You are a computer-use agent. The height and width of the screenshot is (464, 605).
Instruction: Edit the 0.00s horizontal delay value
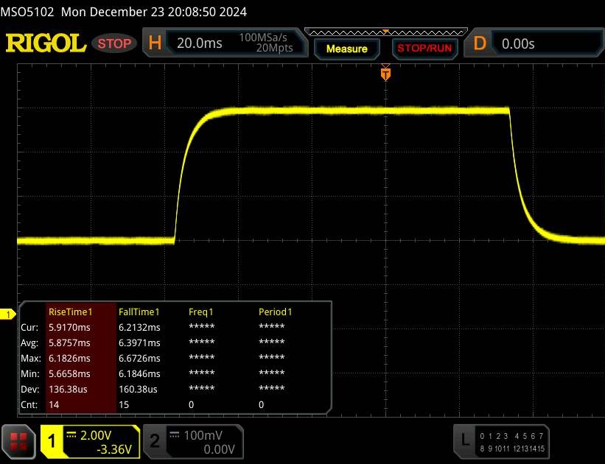pos(518,44)
